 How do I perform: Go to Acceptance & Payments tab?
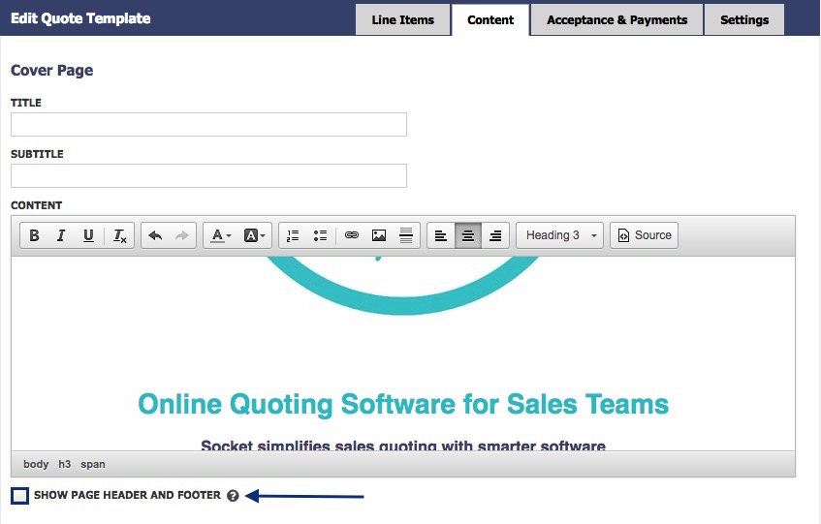tap(616, 20)
